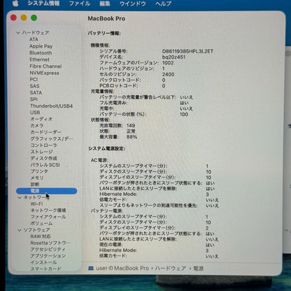
Task: Select インストール in the sidebar
Action: click(43, 262)
